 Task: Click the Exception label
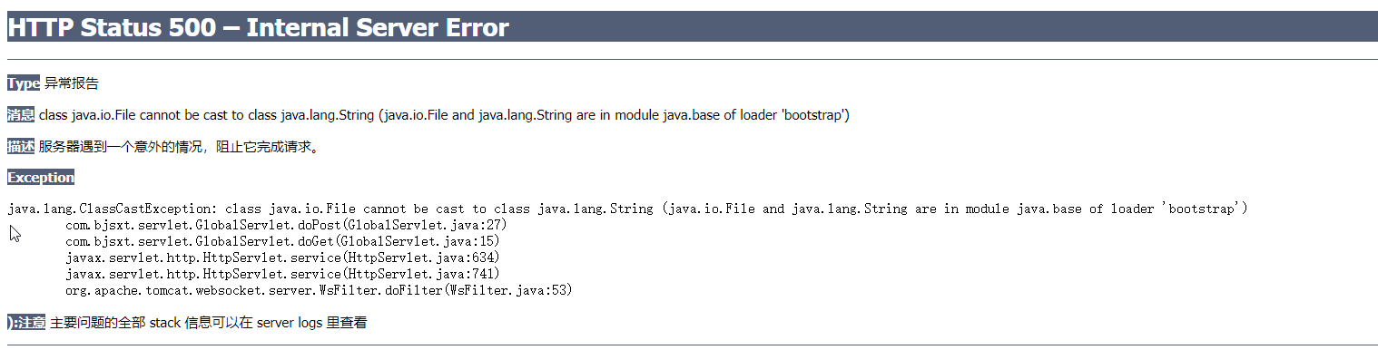pos(41,178)
